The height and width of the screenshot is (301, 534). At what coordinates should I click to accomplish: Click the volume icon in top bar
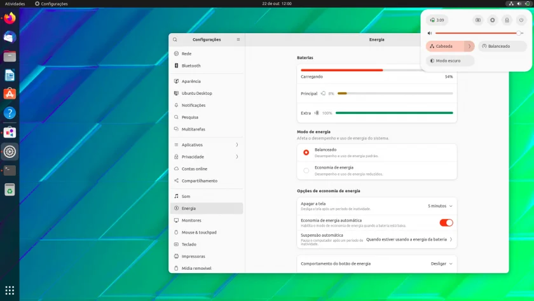pyautogui.click(x=519, y=4)
